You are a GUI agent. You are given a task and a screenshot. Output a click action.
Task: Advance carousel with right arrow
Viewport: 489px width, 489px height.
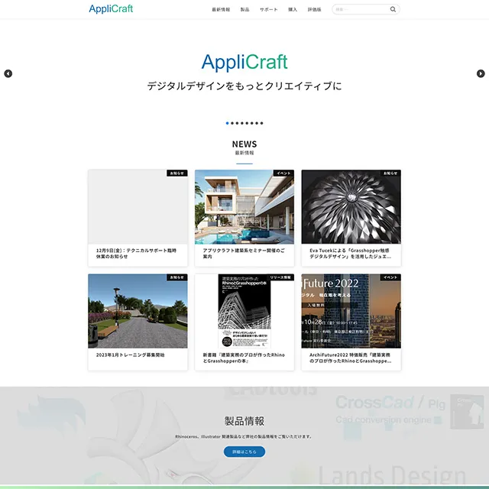click(x=481, y=73)
